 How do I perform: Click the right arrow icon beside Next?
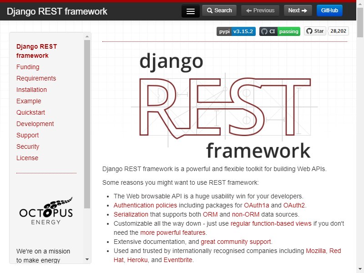tap(304, 10)
